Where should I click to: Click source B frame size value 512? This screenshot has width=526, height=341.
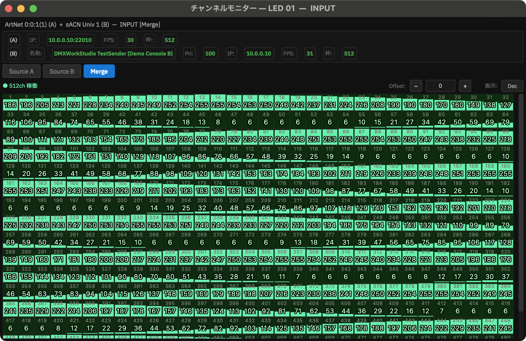pos(349,54)
